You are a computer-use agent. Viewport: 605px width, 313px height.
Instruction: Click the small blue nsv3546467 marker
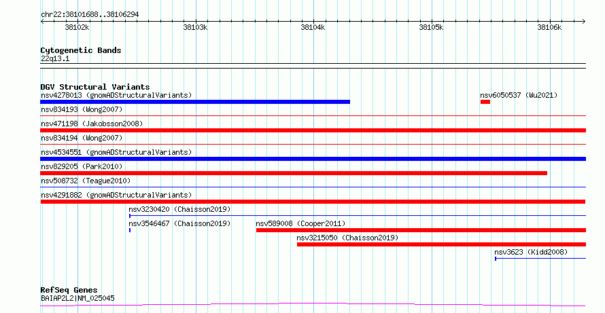[130, 230]
